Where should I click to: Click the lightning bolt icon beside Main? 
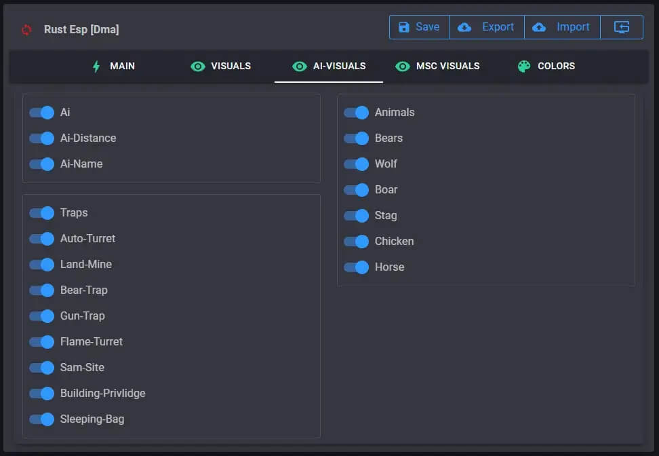tap(96, 66)
